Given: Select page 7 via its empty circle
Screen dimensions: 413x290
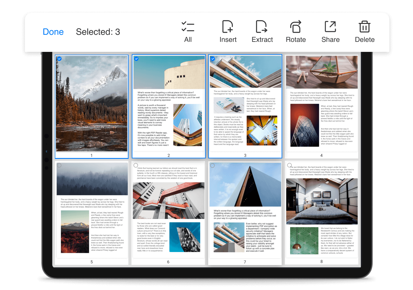Looking at the screenshot, I should [213, 165].
